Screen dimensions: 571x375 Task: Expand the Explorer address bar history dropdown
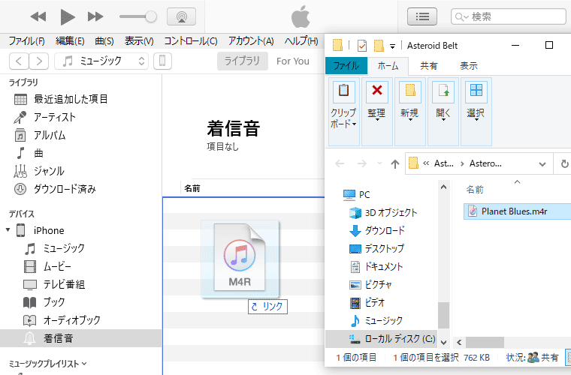click(x=542, y=164)
